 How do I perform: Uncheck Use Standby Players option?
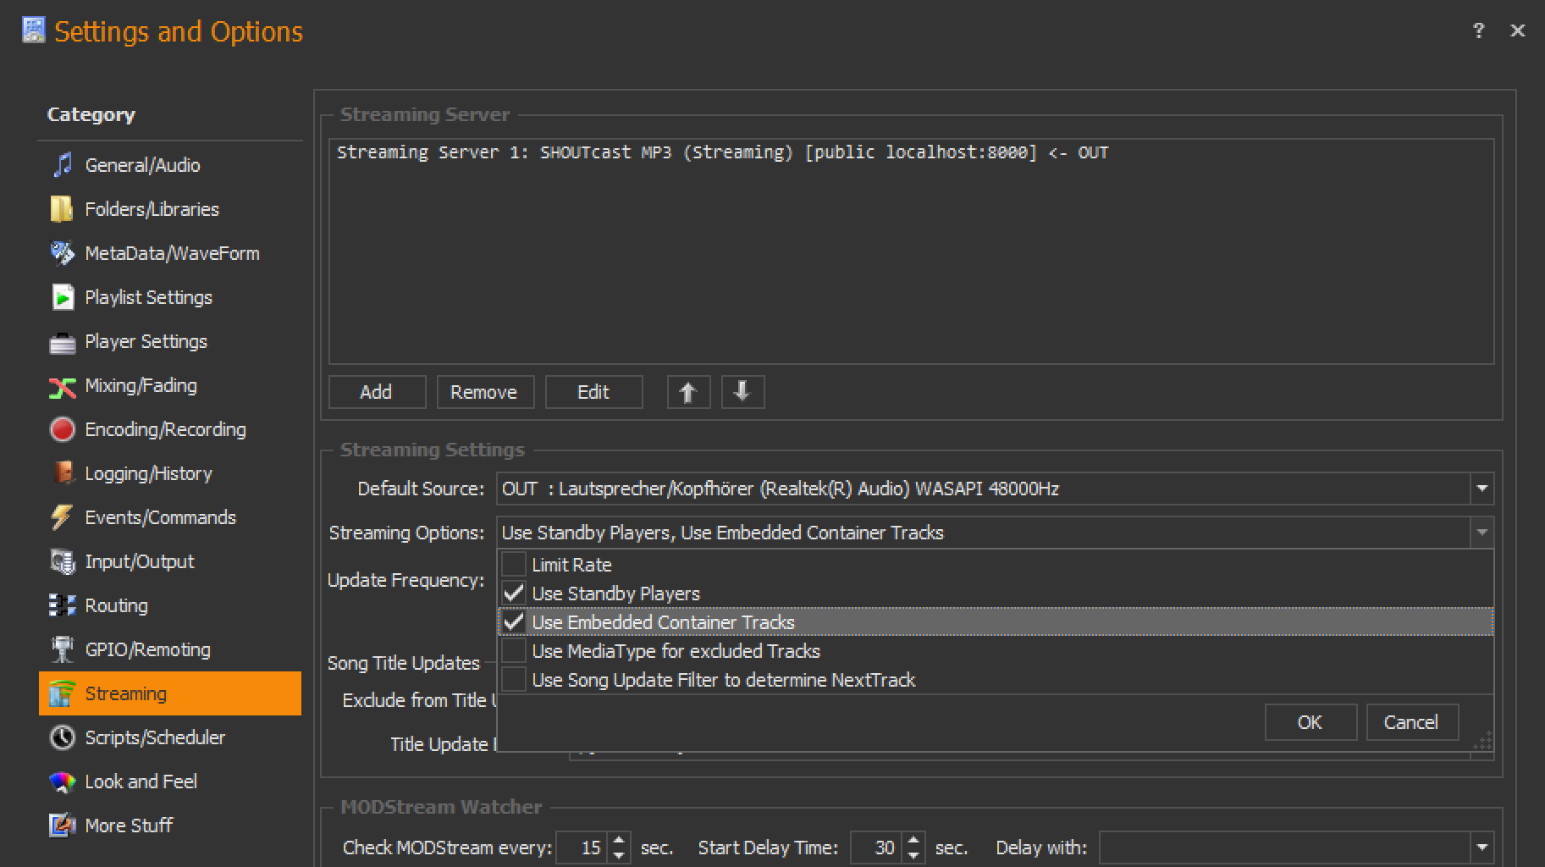[x=514, y=594]
